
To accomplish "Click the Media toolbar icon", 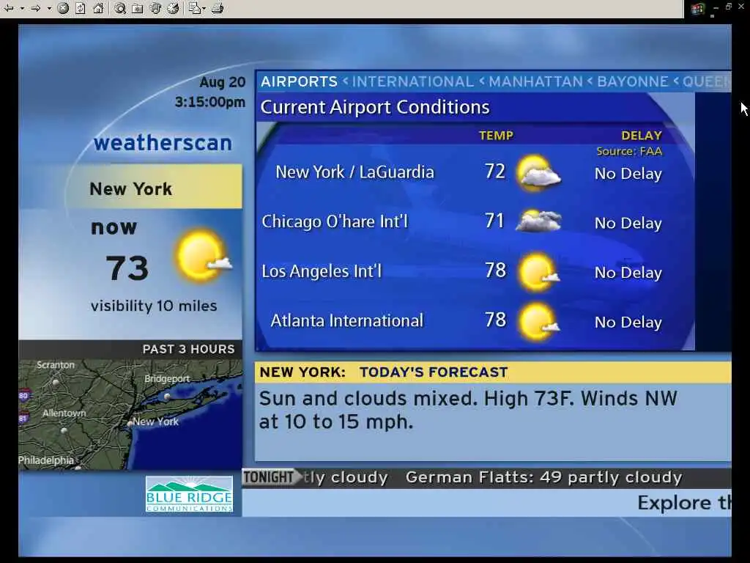I will [x=155, y=8].
